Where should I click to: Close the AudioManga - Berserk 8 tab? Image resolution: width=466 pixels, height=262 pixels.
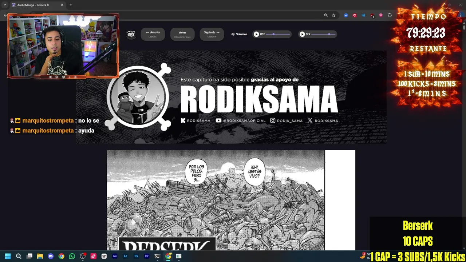(62, 5)
